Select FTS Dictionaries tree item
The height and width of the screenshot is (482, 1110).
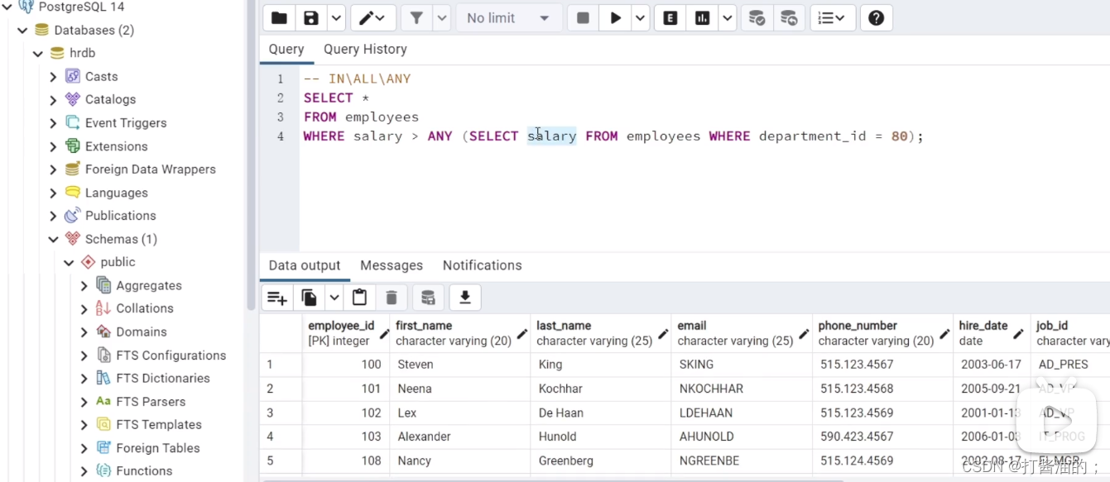(163, 378)
